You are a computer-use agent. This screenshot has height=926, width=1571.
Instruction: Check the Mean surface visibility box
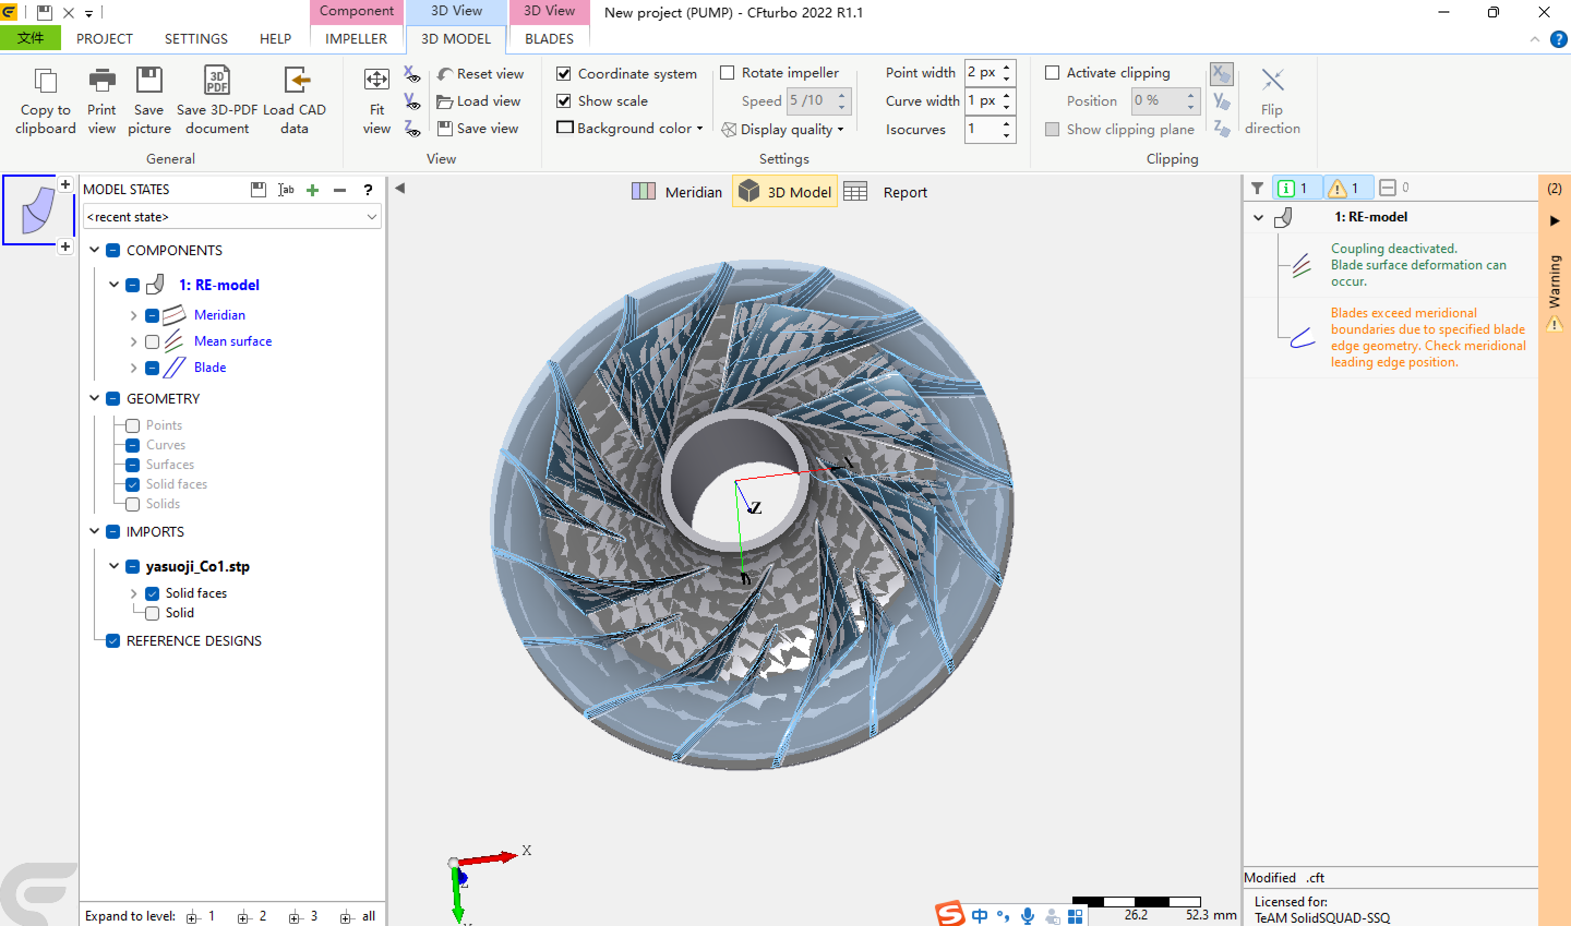(x=152, y=341)
